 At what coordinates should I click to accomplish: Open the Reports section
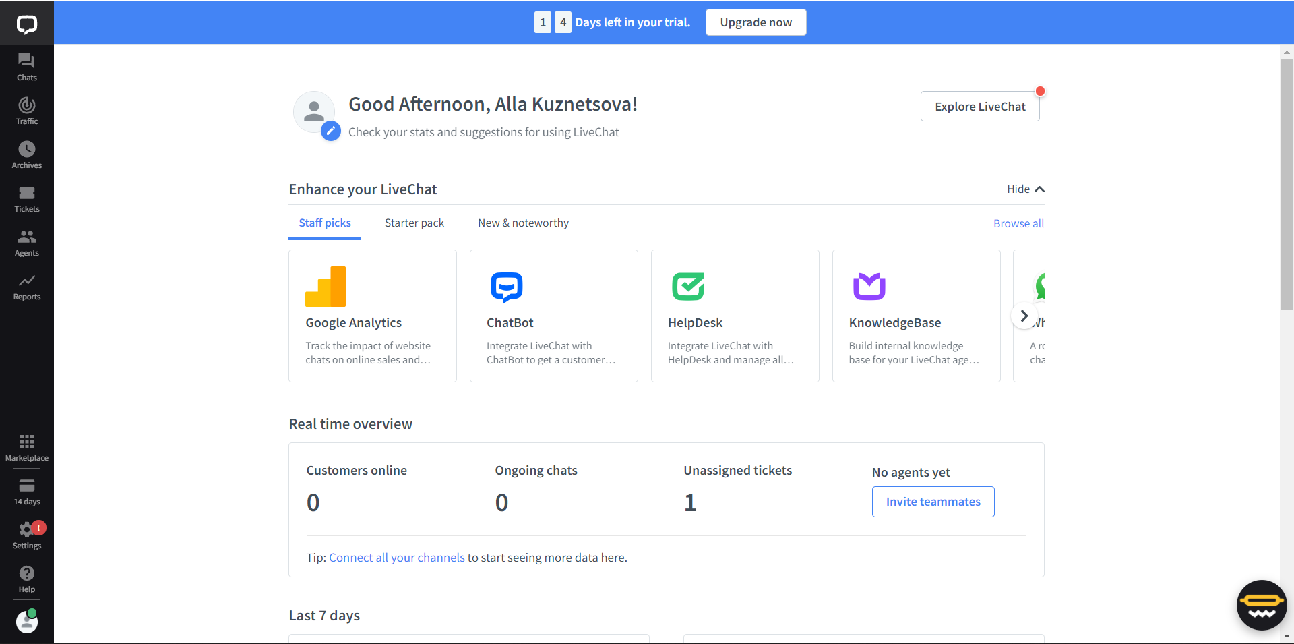click(x=27, y=286)
